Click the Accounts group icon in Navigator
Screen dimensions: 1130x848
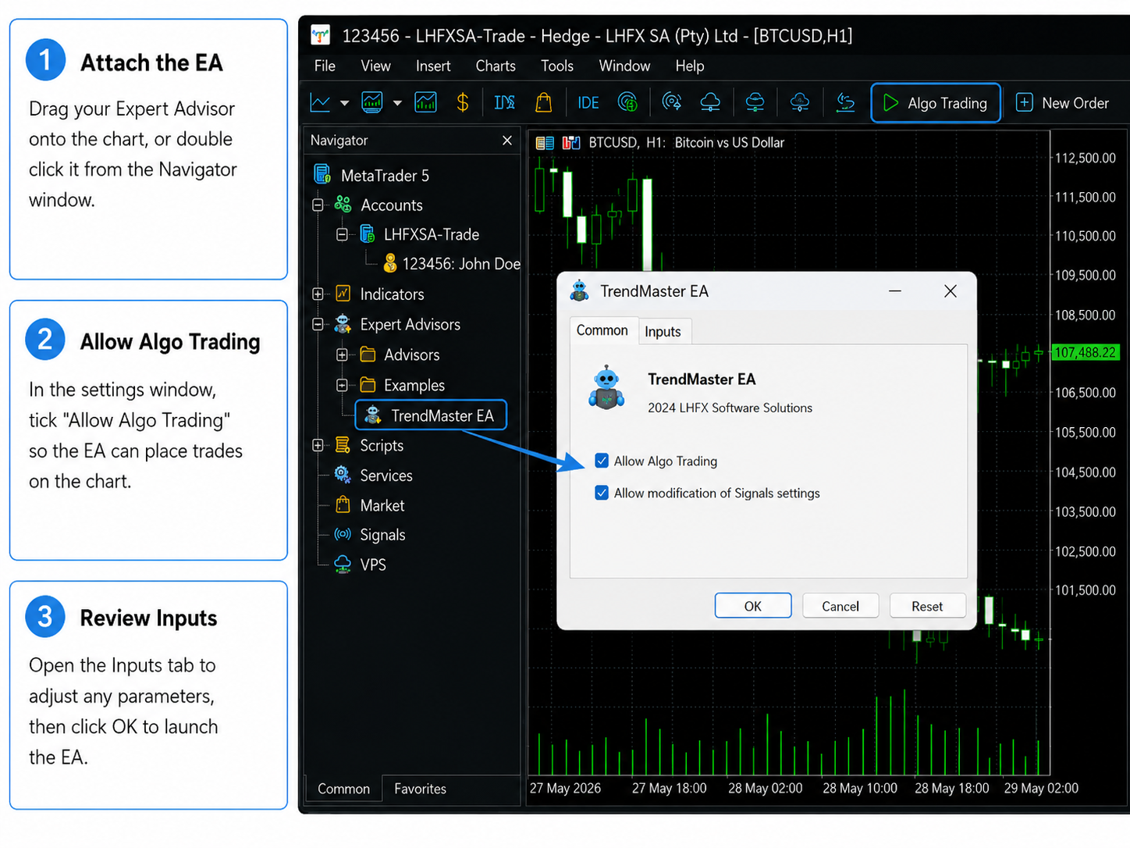(x=343, y=205)
